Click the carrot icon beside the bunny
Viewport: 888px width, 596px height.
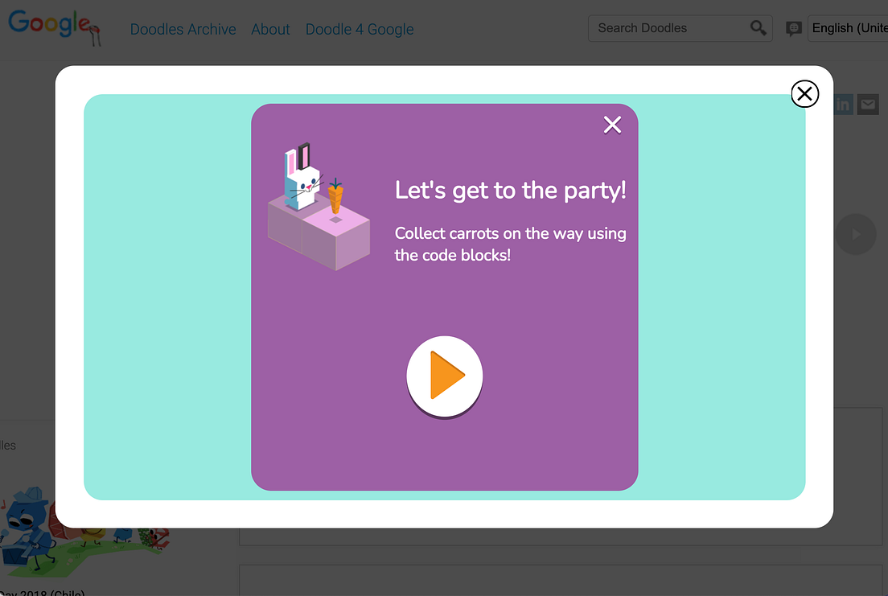[335, 195]
